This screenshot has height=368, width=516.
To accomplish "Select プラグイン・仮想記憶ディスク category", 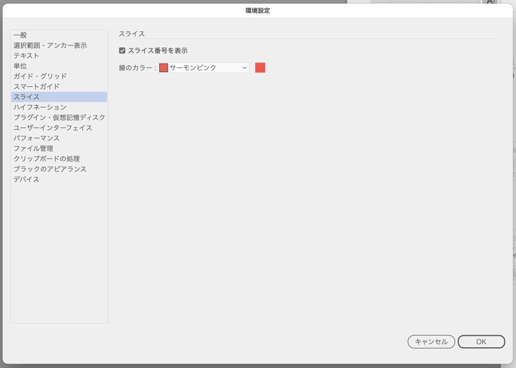I will pos(59,117).
